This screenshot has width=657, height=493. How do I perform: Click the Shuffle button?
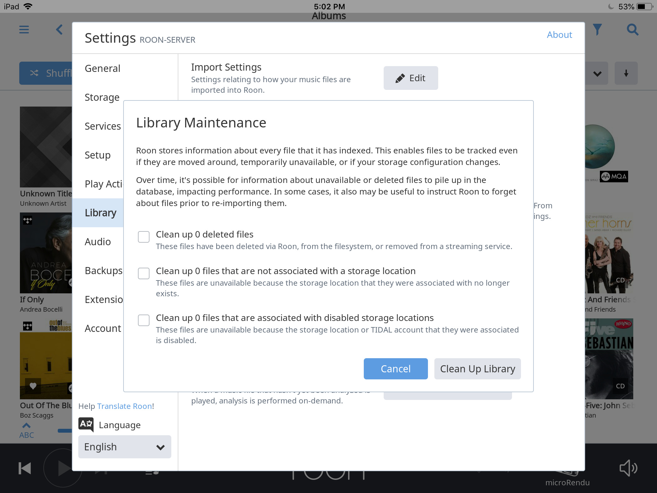(46, 73)
